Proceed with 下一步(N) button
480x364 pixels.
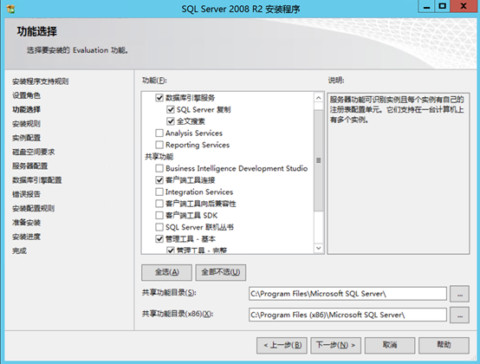pyautogui.click(x=336, y=345)
